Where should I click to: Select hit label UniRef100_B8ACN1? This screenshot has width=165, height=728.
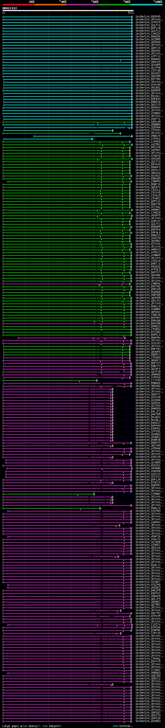pyautogui.click(x=148, y=36)
